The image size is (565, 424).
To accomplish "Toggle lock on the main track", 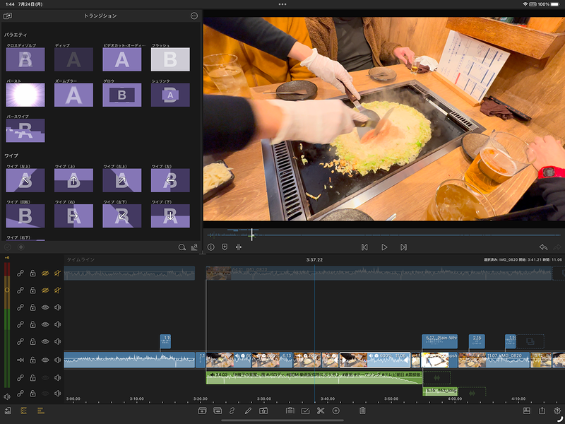I will [32, 360].
